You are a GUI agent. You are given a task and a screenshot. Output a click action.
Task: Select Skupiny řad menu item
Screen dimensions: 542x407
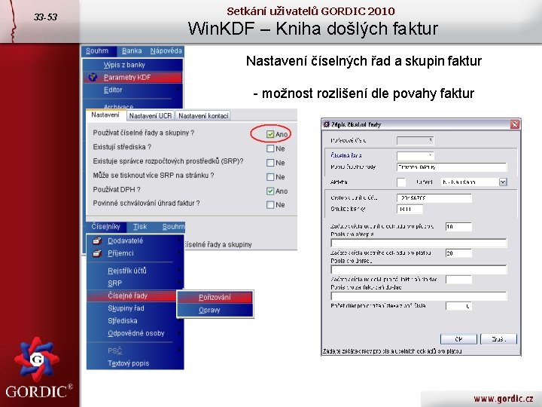click(135, 308)
